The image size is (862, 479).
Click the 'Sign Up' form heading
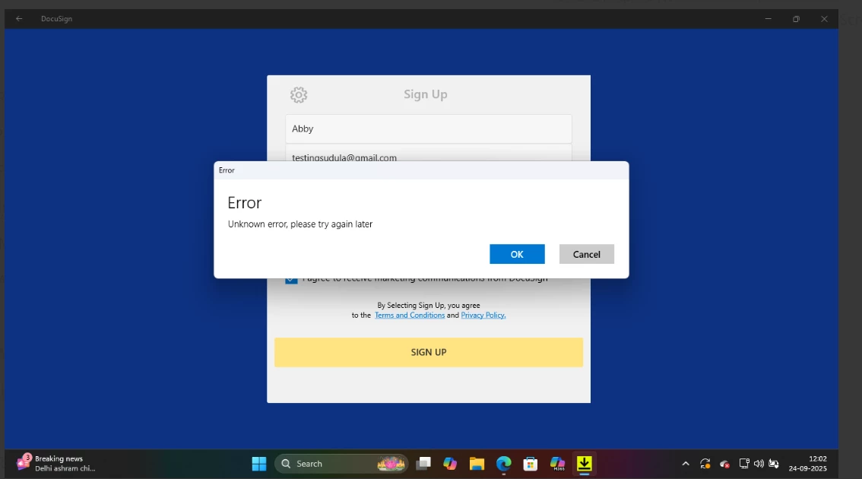426,94
